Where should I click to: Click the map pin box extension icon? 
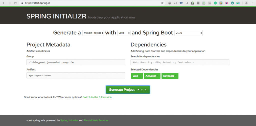[x=221, y=3]
